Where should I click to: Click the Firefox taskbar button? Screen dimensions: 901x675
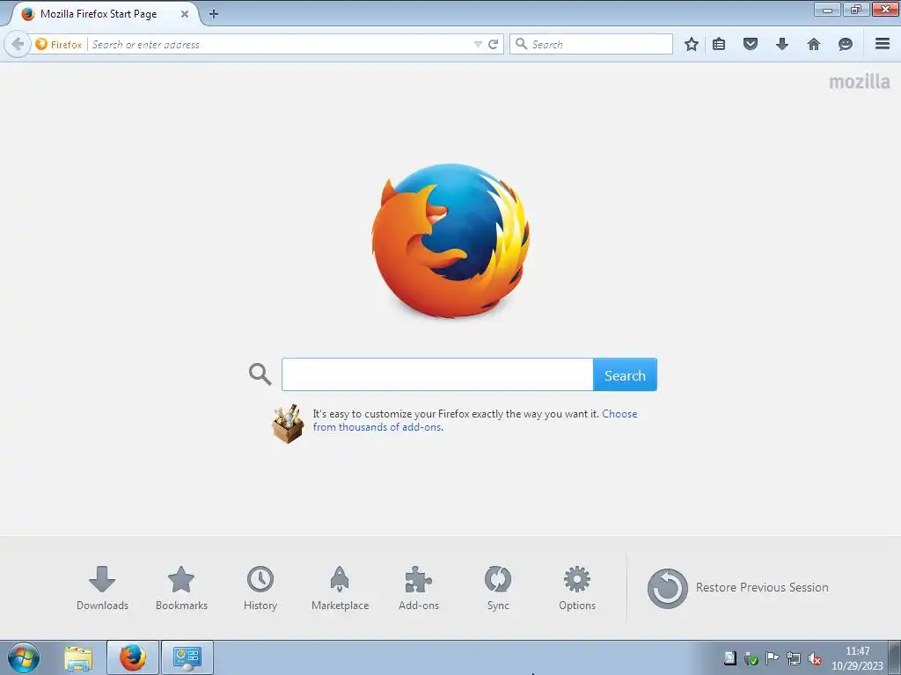point(133,657)
